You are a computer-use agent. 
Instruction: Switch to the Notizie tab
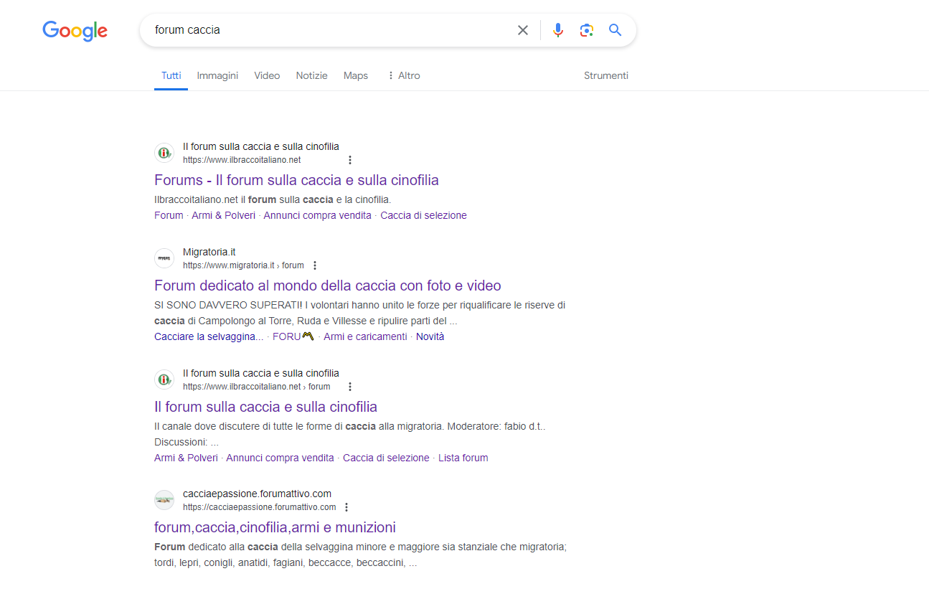[x=311, y=75]
